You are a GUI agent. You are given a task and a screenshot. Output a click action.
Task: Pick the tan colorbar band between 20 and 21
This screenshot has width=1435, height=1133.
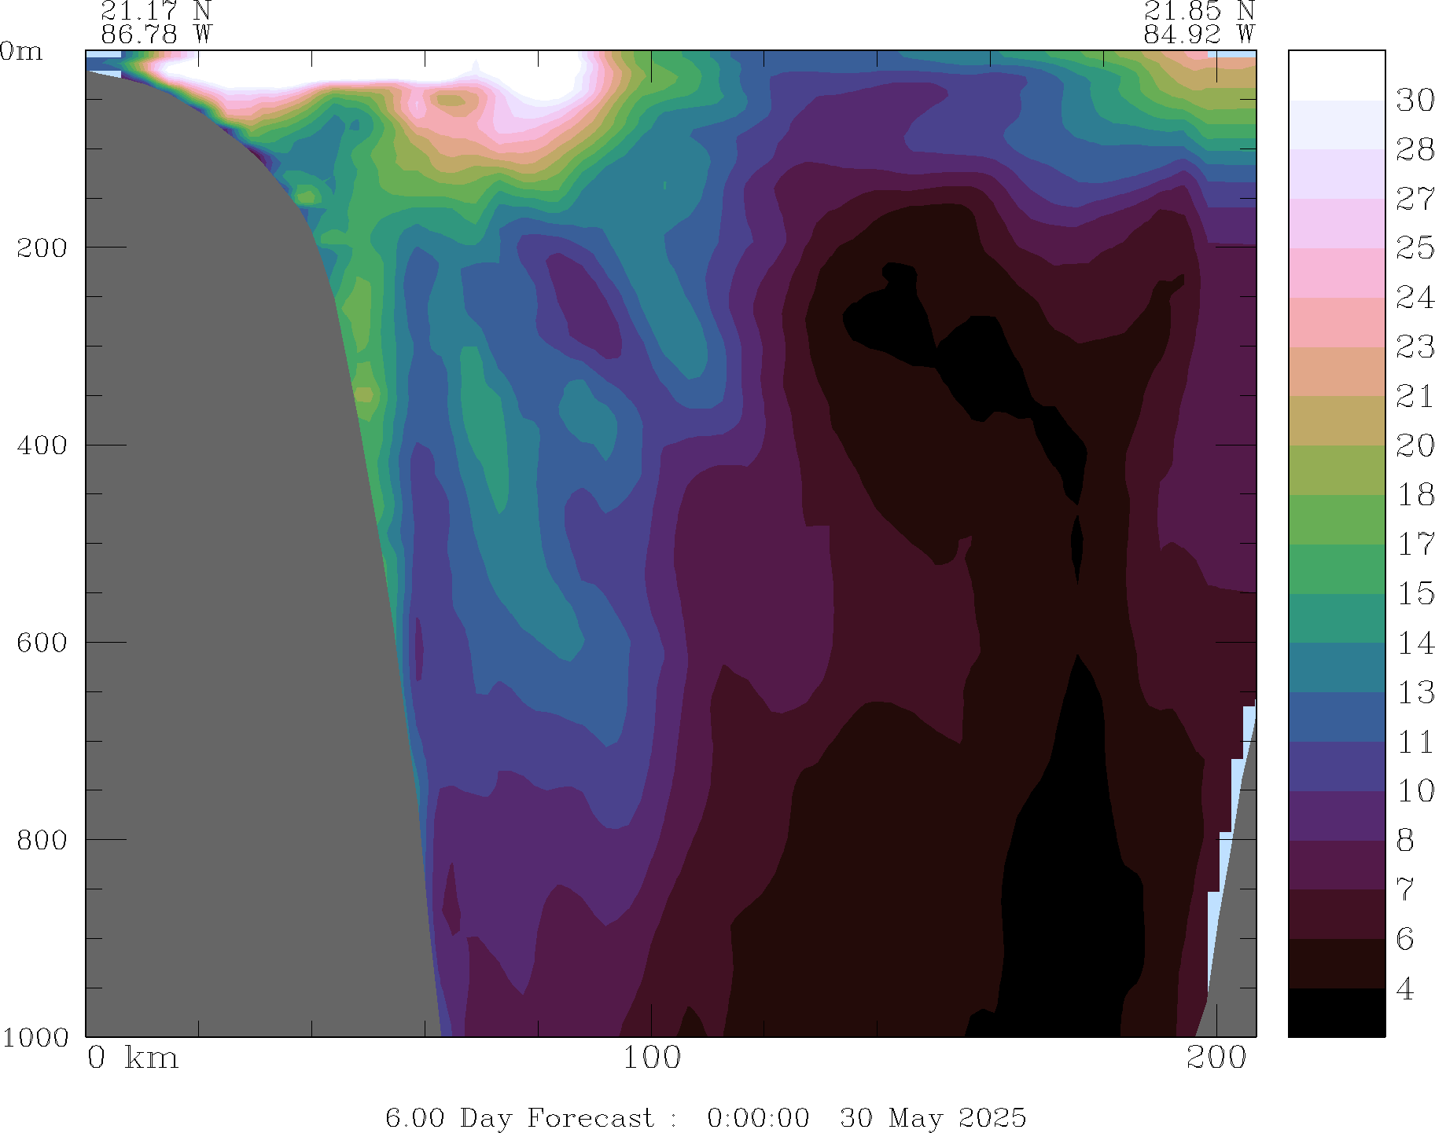click(x=1336, y=420)
